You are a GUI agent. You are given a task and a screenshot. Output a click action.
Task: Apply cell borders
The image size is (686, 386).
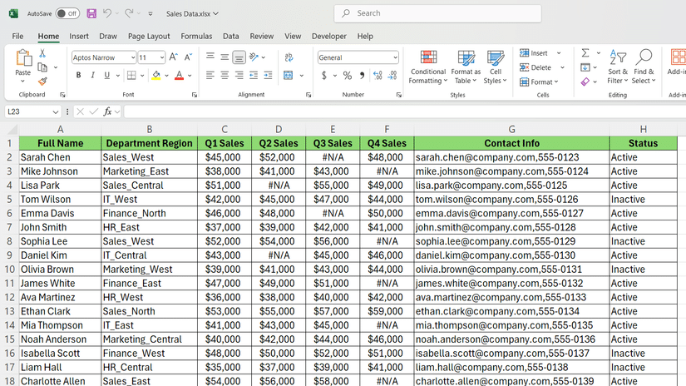pyautogui.click(x=131, y=75)
